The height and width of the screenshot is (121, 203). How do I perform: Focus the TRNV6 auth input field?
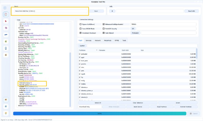163,24
